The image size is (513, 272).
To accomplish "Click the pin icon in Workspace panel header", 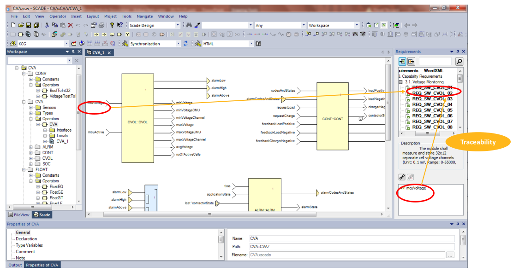I will pyautogui.click(x=73, y=52).
